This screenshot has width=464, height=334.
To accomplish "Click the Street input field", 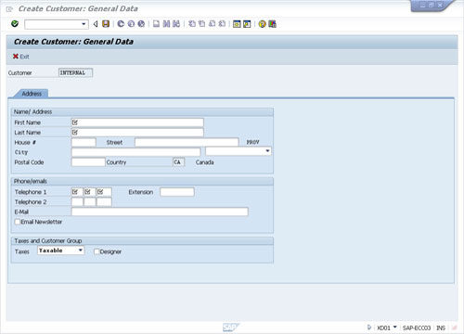I will (x=187, y=142).
